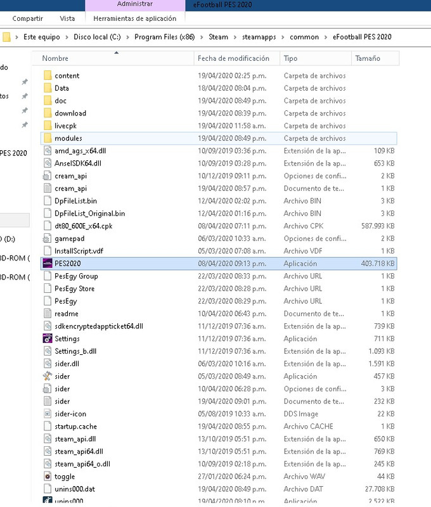The width and height of the screenshot is (431, 507).
Task: Select cream_api text document entry
Action: pyautogui.click(x=219, y=188)
